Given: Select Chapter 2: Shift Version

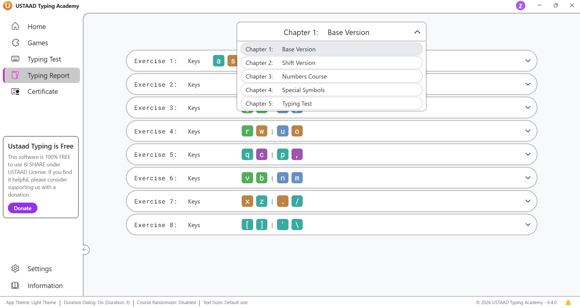Looking at the screenshot, I should (331, 63).
